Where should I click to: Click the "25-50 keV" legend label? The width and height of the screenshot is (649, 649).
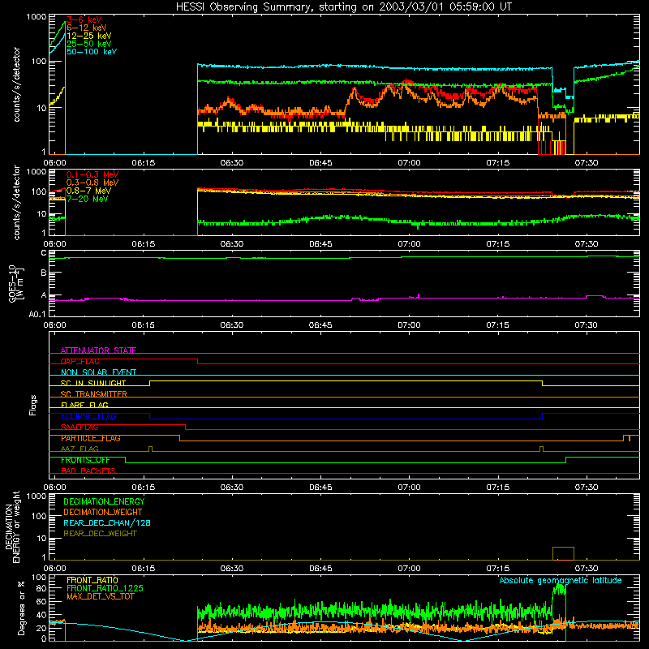pyautogui.click(x=89, y=44)
